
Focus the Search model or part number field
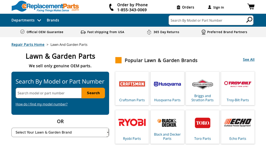49,93
